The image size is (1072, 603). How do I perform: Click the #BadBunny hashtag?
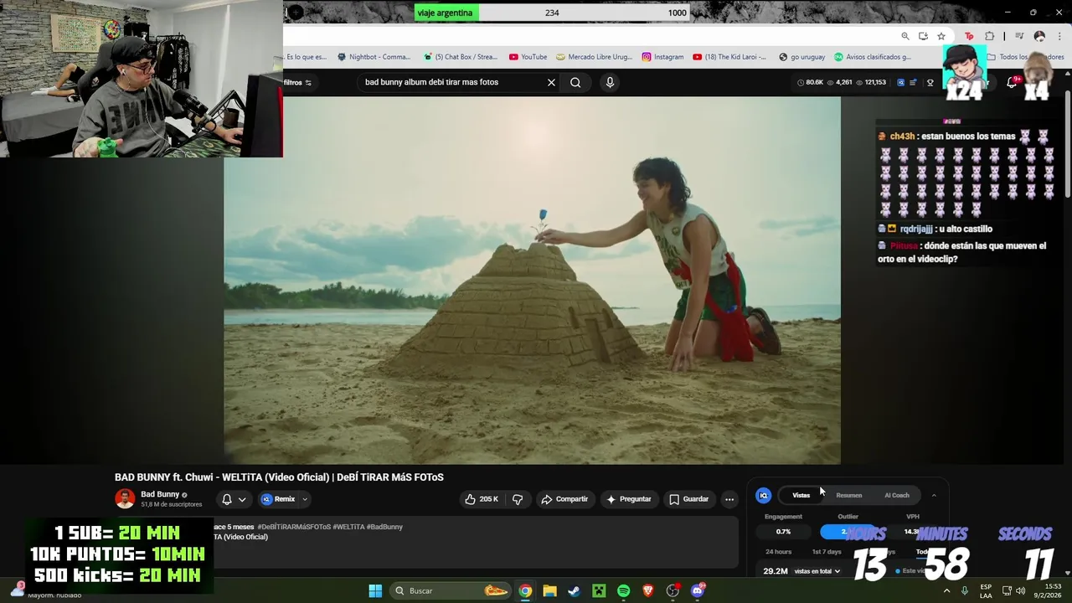pyautogui.click(x=384, y=527)
